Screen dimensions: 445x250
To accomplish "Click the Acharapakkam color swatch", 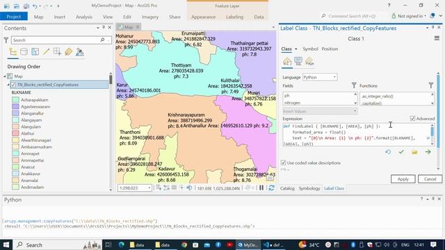I will click(15, 100).
